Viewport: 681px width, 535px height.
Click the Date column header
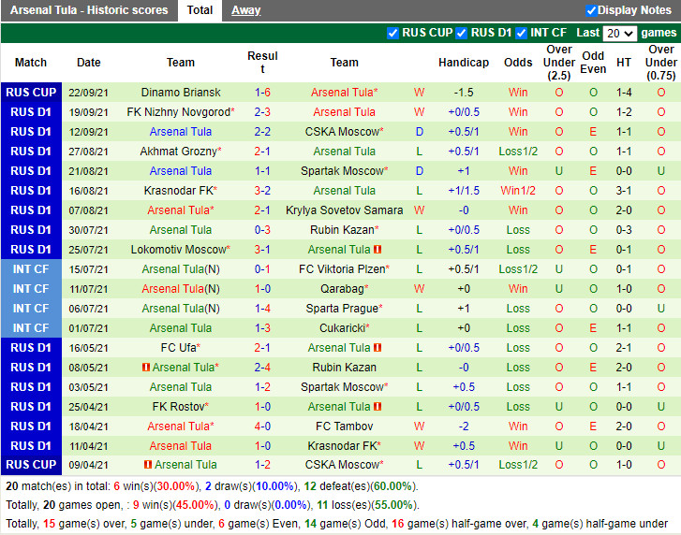coord(89,63)
